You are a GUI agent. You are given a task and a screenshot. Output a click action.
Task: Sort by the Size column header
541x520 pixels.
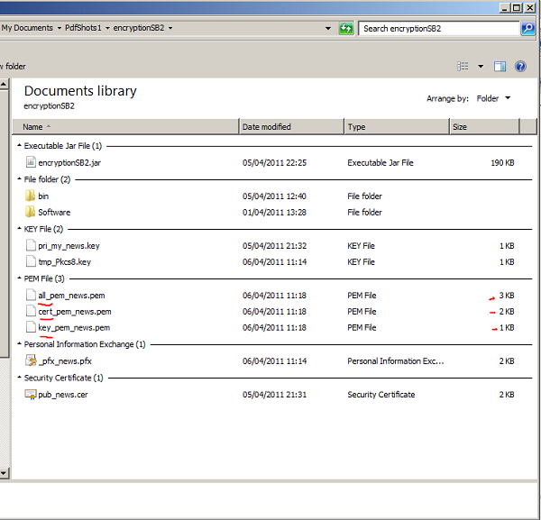point(484,127)
